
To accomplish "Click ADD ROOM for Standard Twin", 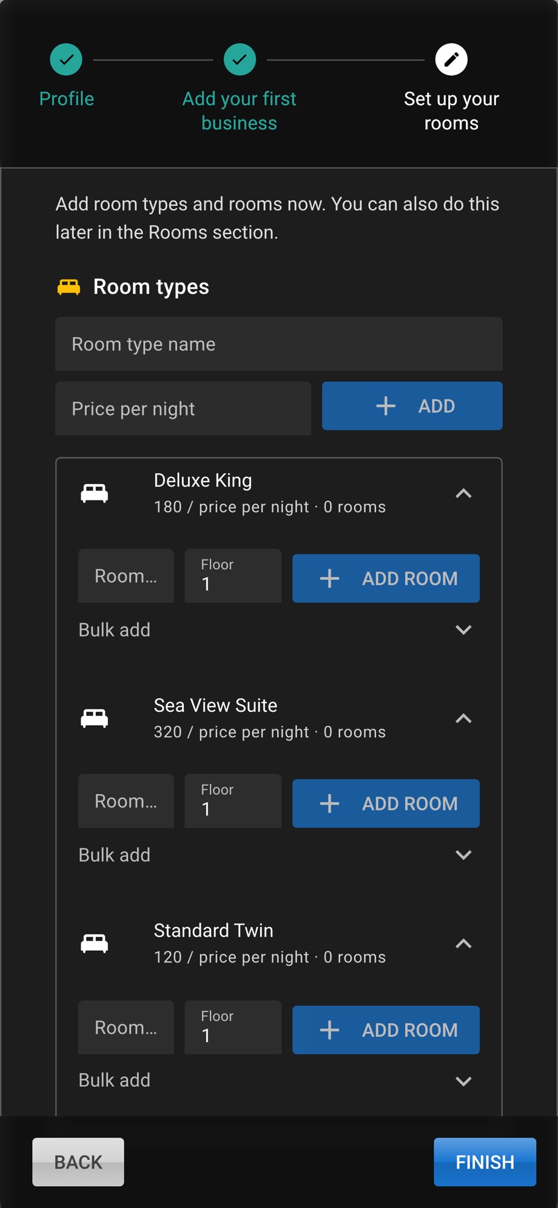I will (x=386, y=1030).
